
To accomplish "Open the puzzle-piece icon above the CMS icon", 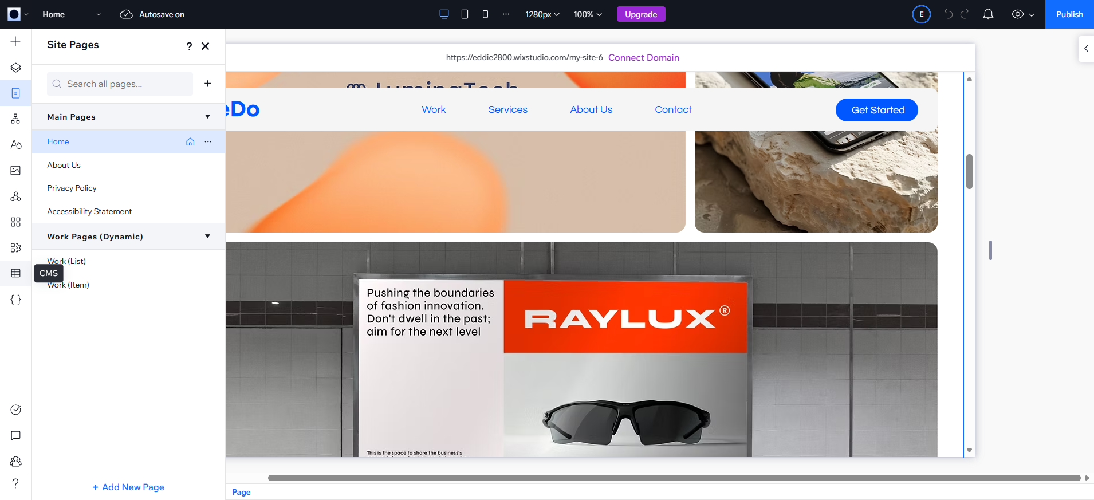I will tap(15, 247).
